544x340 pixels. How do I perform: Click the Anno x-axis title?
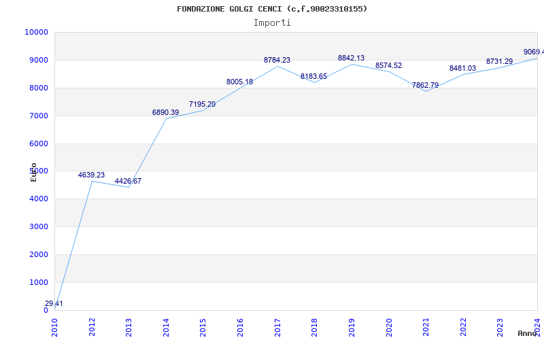coord(526,333)
